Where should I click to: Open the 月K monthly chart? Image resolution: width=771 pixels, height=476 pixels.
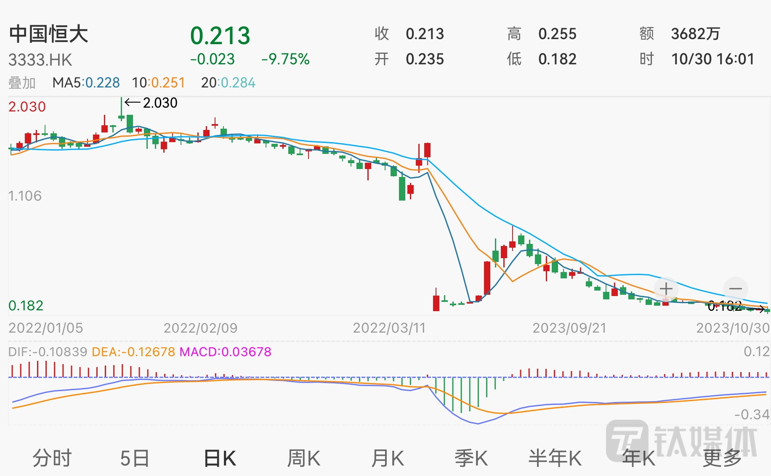(388, 458)
